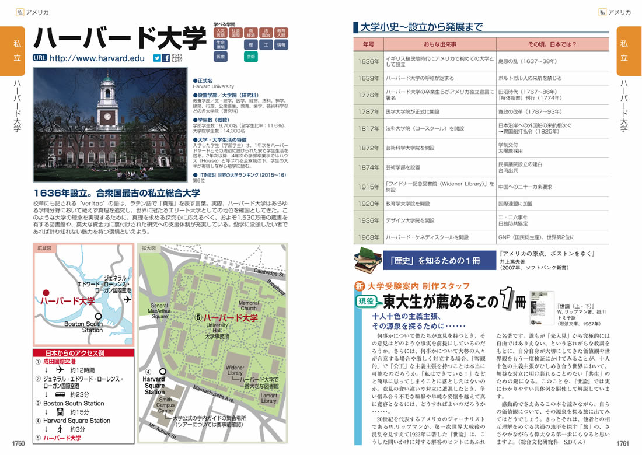Click the 1817年 year cell
The image size is (642, 455).
pyautogui.click(x=368, y=128)
